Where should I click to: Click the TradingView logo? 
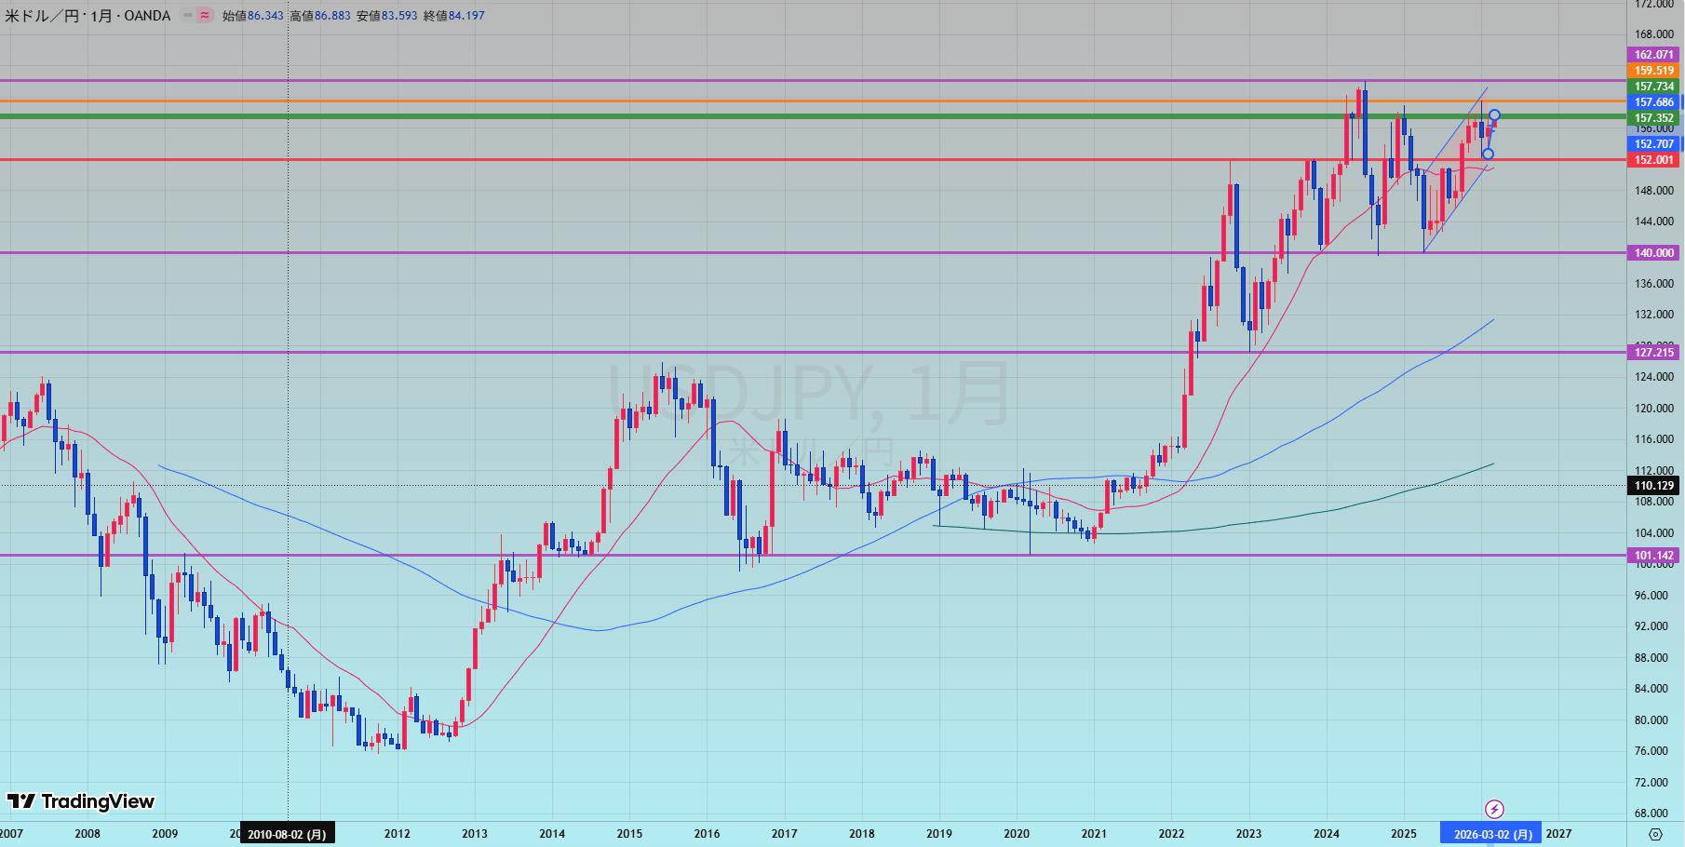tap(81, 801)
